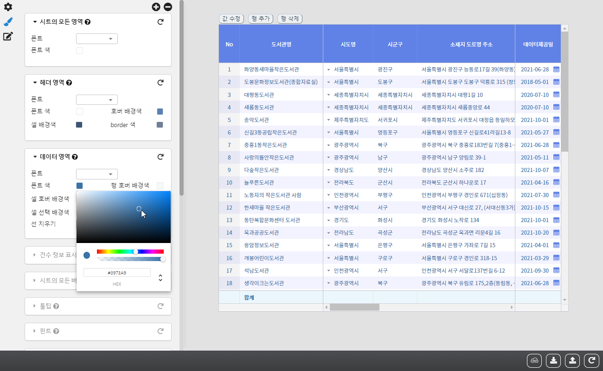Screen dimensions: 603x371
Task: Click the pencil edit icon in sidebar
Action: (8, 37)
